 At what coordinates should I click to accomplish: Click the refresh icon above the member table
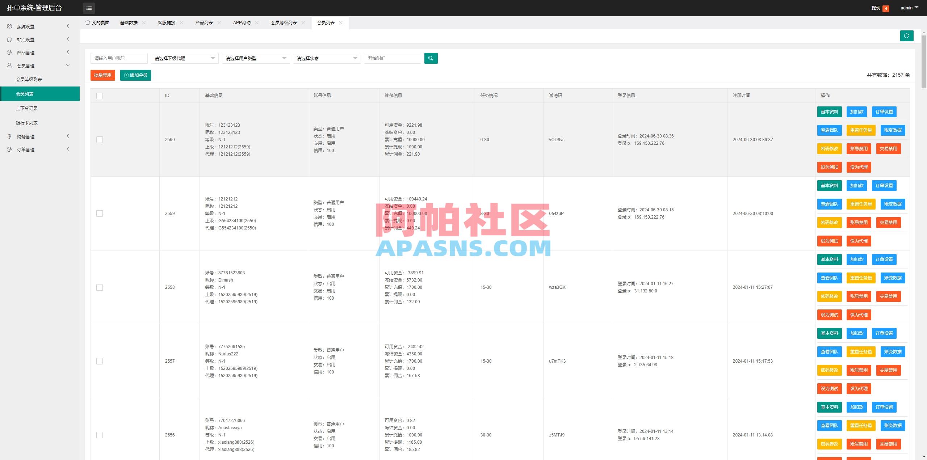point(906,35)
